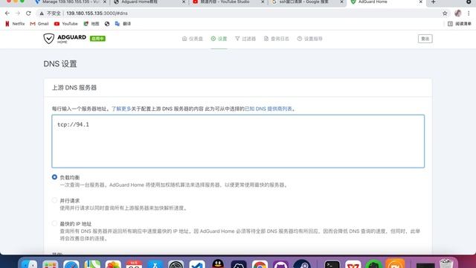The height and width of the screenshot is (268, 476).
Task: Open the purple cat app in dock
Action: click(281, 264)
